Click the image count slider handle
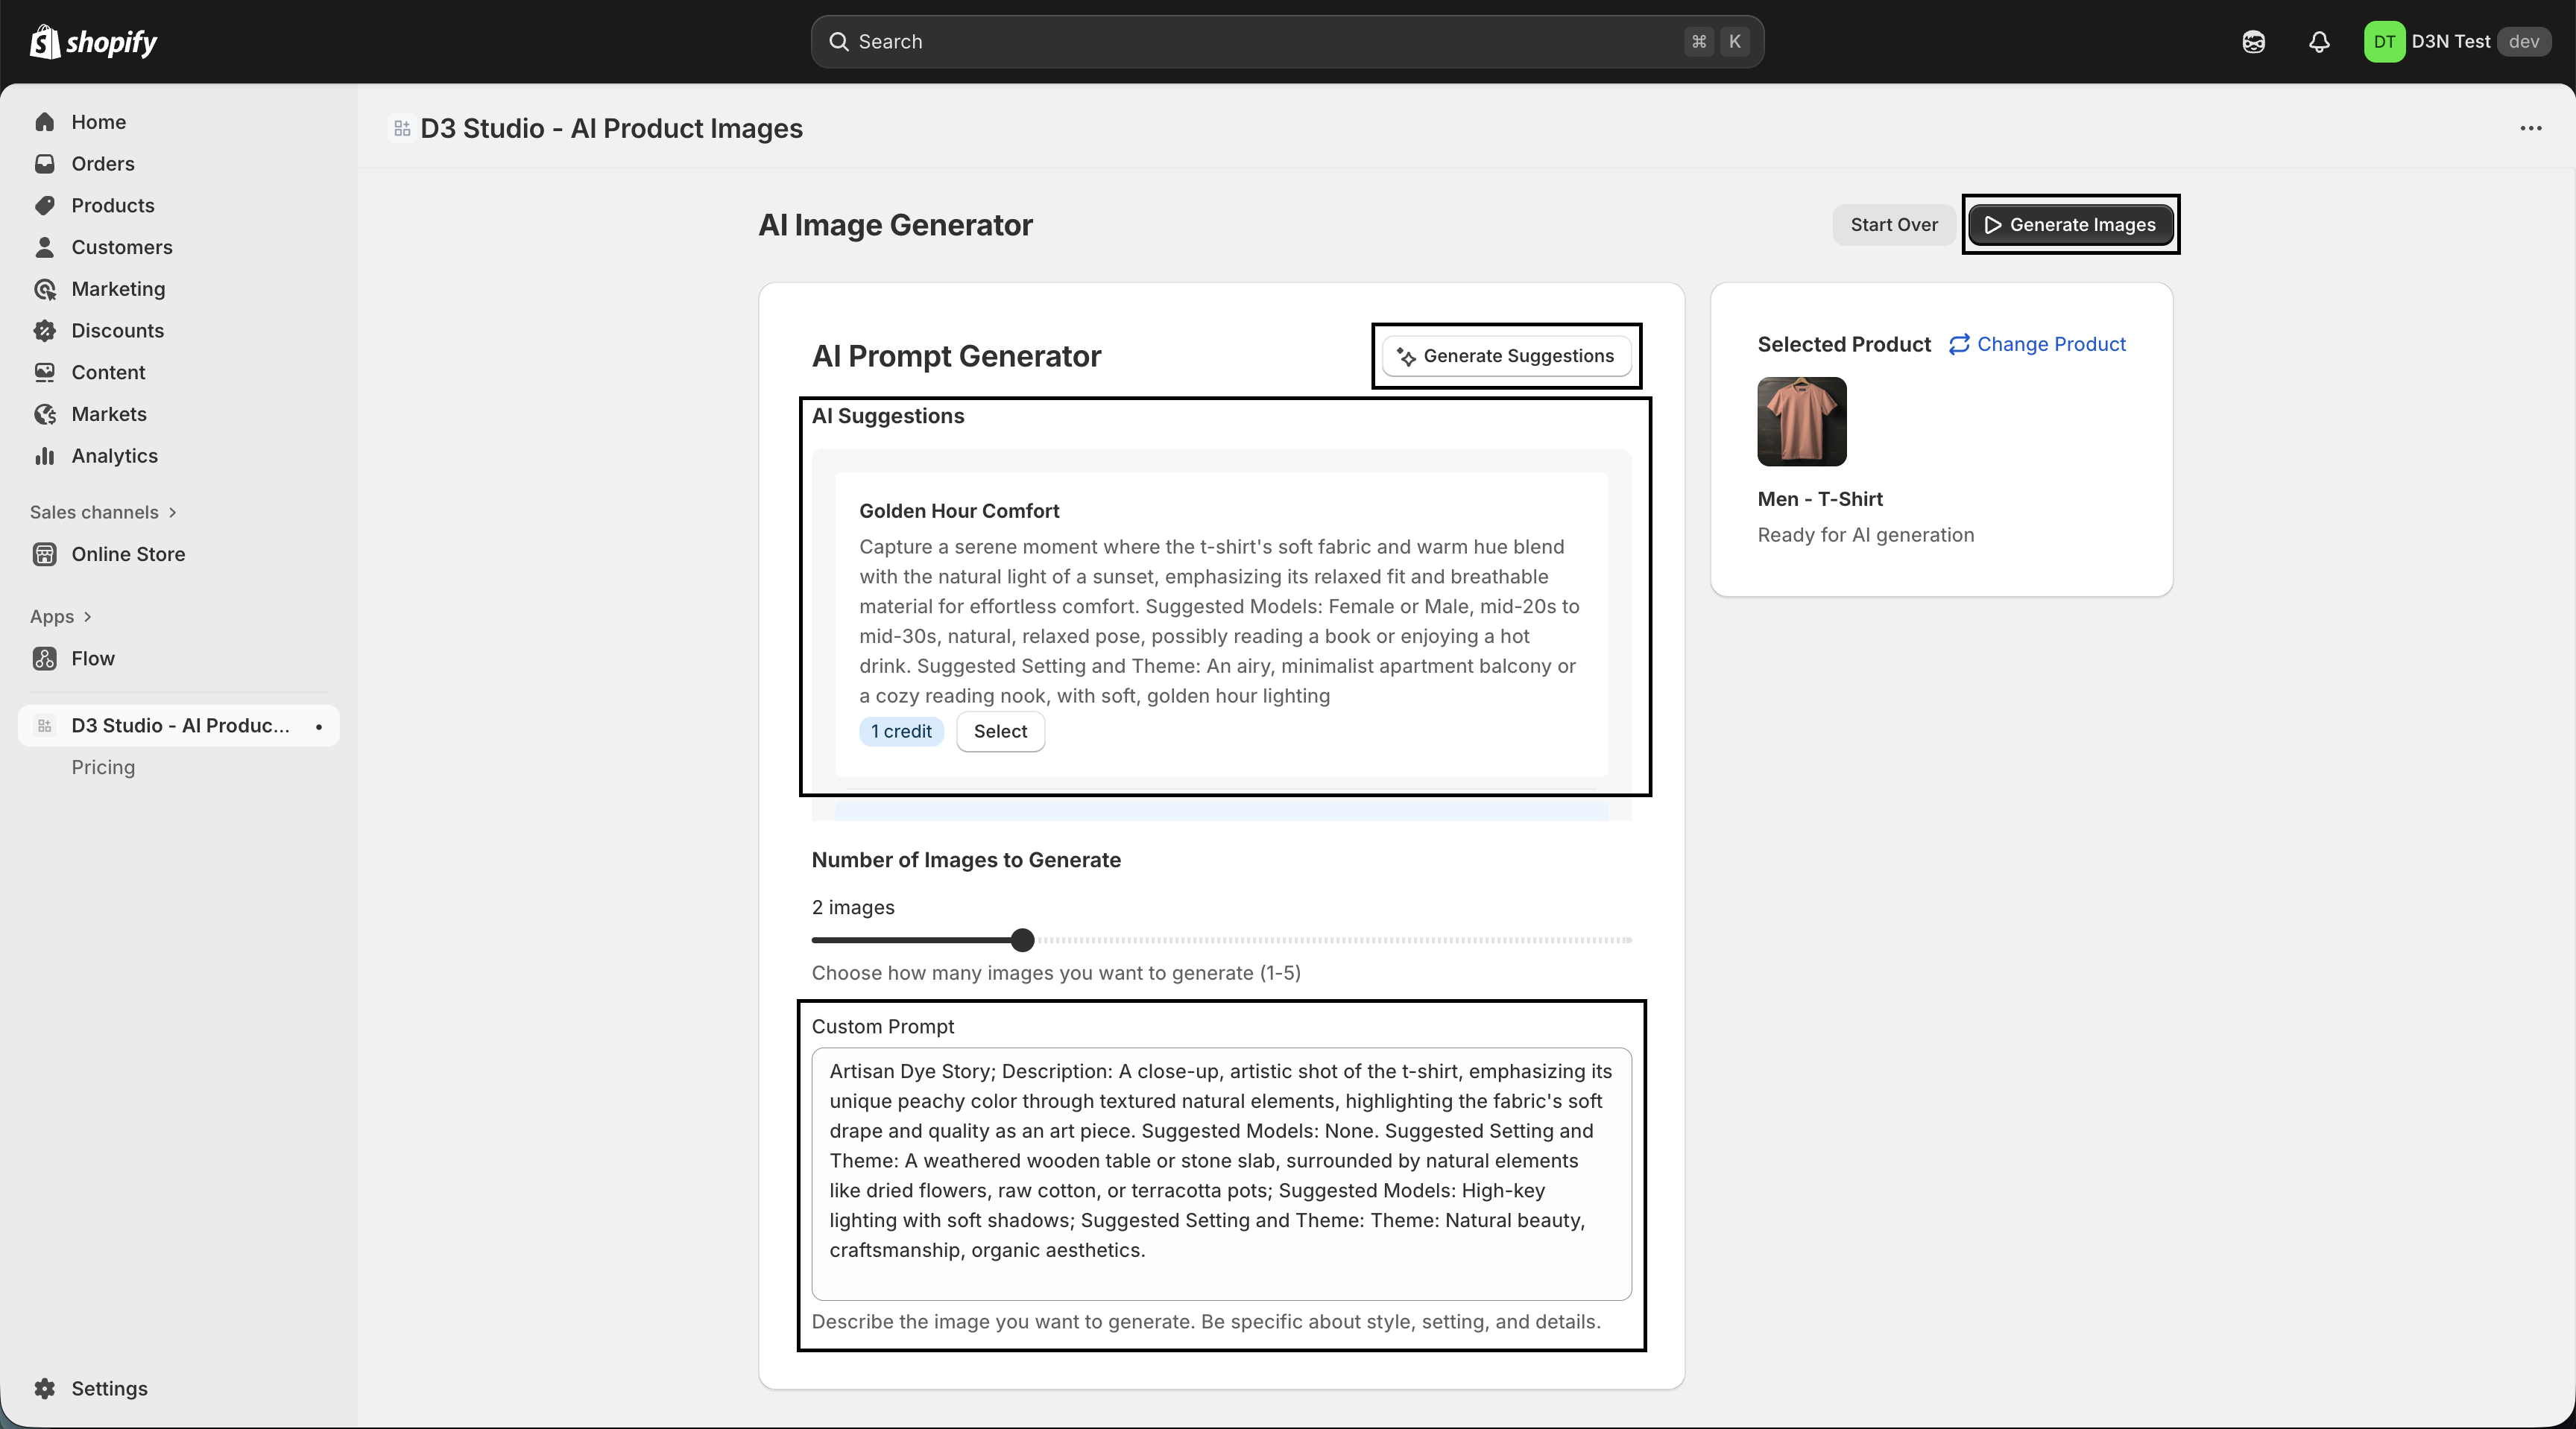The width and height of the screenshot is (2576, 1429). click(x=1022, y=940)
